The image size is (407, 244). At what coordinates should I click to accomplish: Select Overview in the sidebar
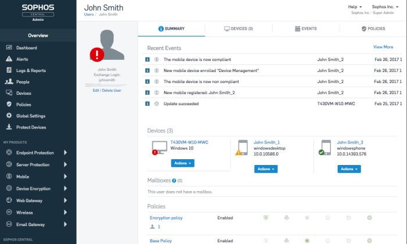38,35
